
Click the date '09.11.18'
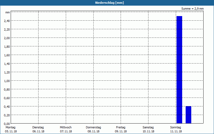121,131
